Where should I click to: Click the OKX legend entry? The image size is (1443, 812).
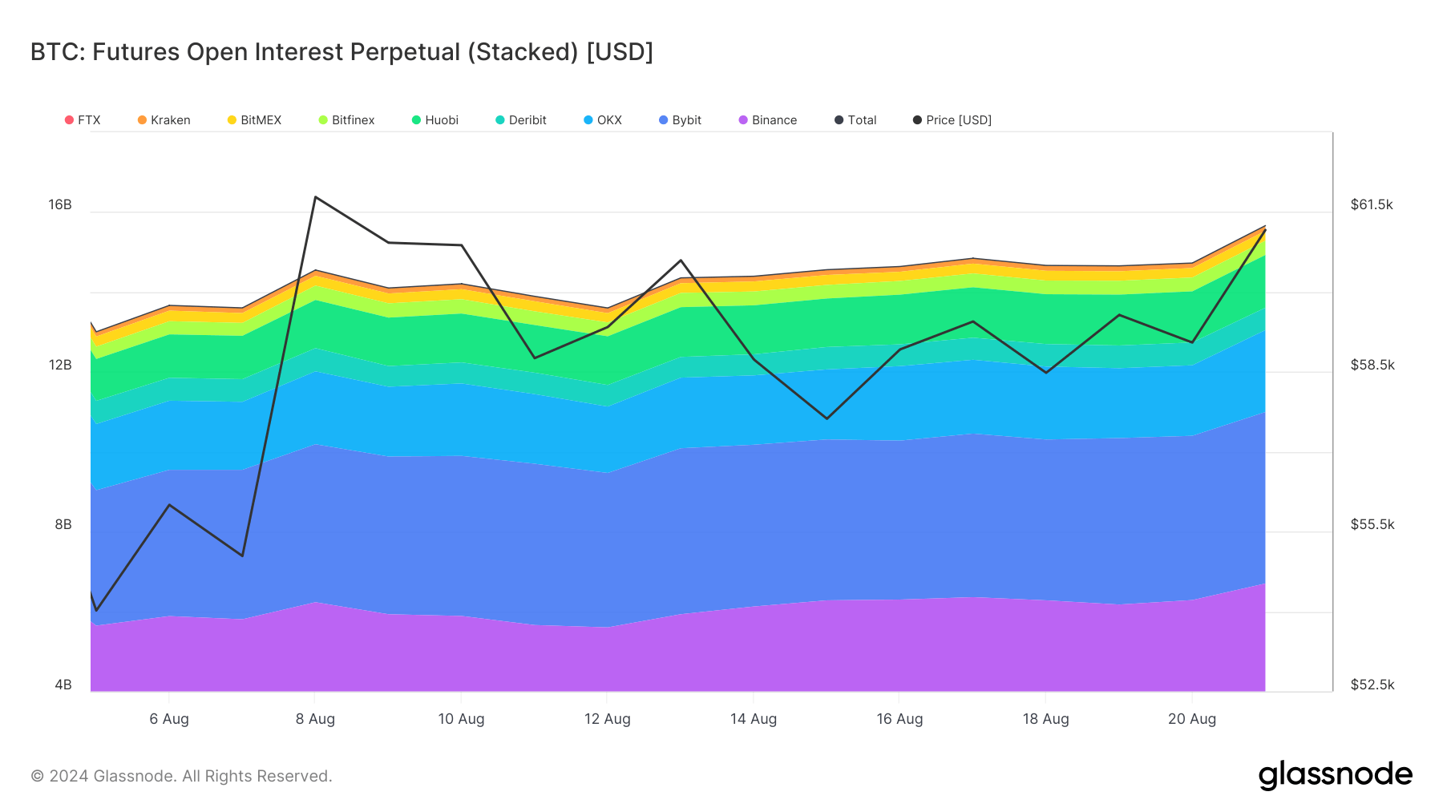(x=603, y=120)
